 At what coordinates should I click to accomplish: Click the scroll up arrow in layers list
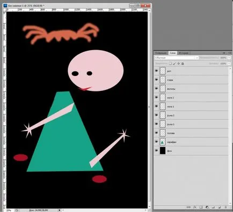230,68
